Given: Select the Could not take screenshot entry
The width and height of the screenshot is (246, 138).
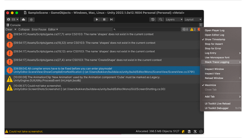Looking at the screenshot, I should pos(102,88).
